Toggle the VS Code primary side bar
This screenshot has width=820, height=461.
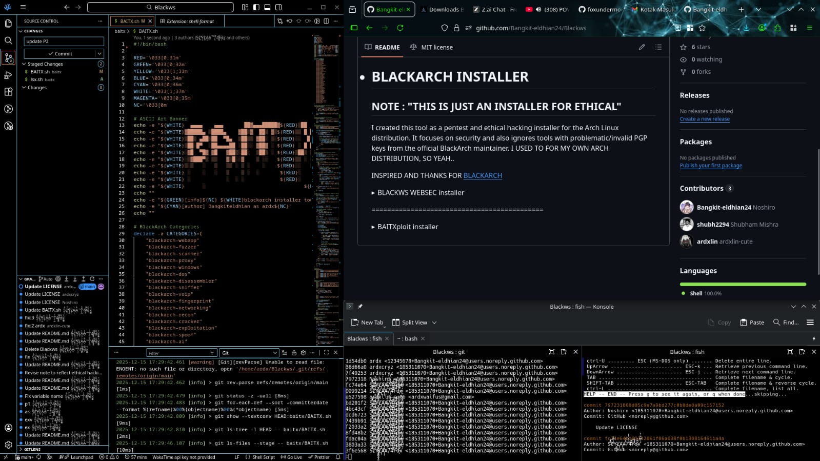(x=256, y=7)
